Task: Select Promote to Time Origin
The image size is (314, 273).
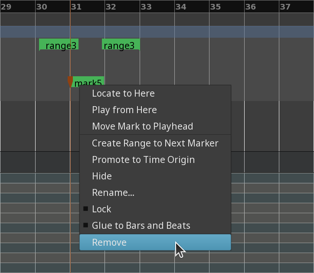Action: [x=155, y=160]
